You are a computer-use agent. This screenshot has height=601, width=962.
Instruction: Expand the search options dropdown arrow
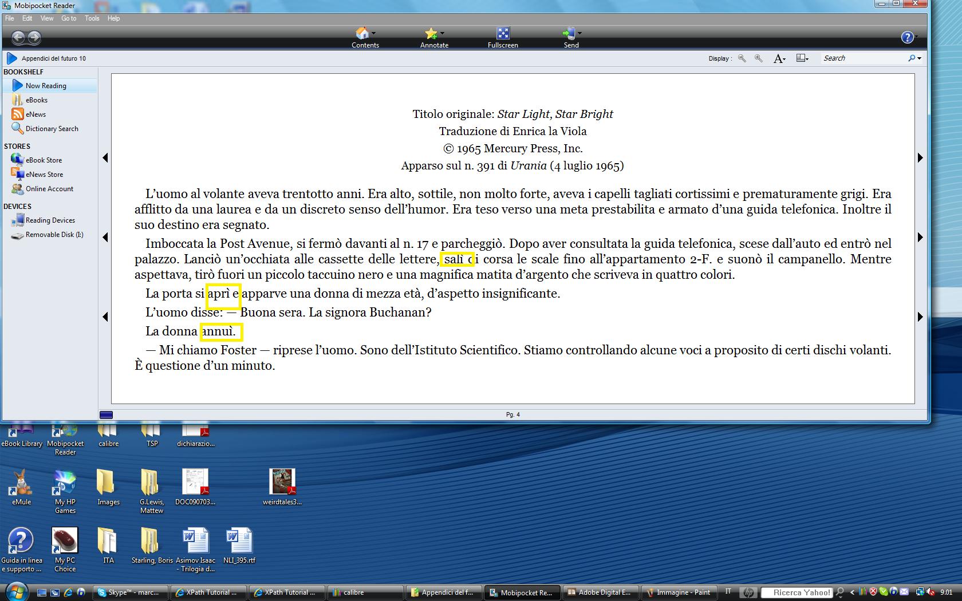coord(919,58)
